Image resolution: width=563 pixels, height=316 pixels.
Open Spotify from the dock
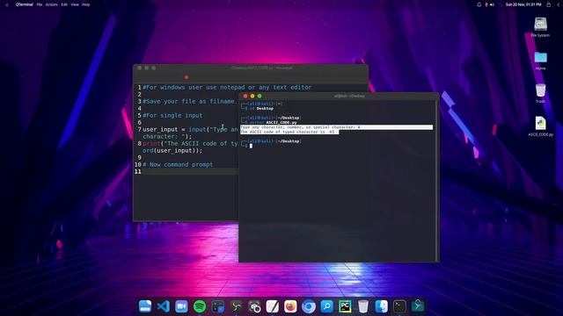(200, 306)
